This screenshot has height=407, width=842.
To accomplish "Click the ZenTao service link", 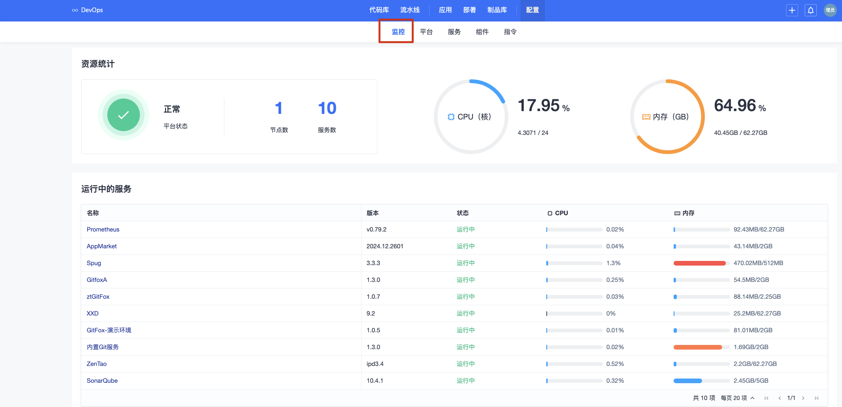I will coord(97,364).
